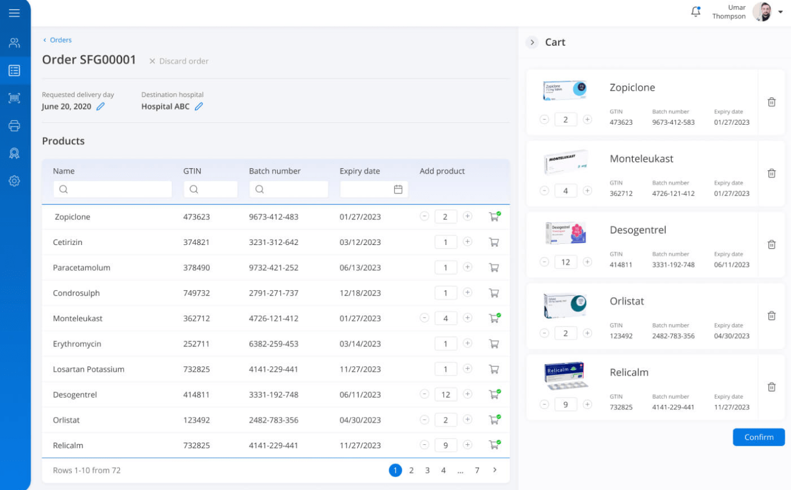This screenshot has height=490, width=791.
Task: Increase Relicalm quantity in the cart
Action: click(x=588, y=404)
